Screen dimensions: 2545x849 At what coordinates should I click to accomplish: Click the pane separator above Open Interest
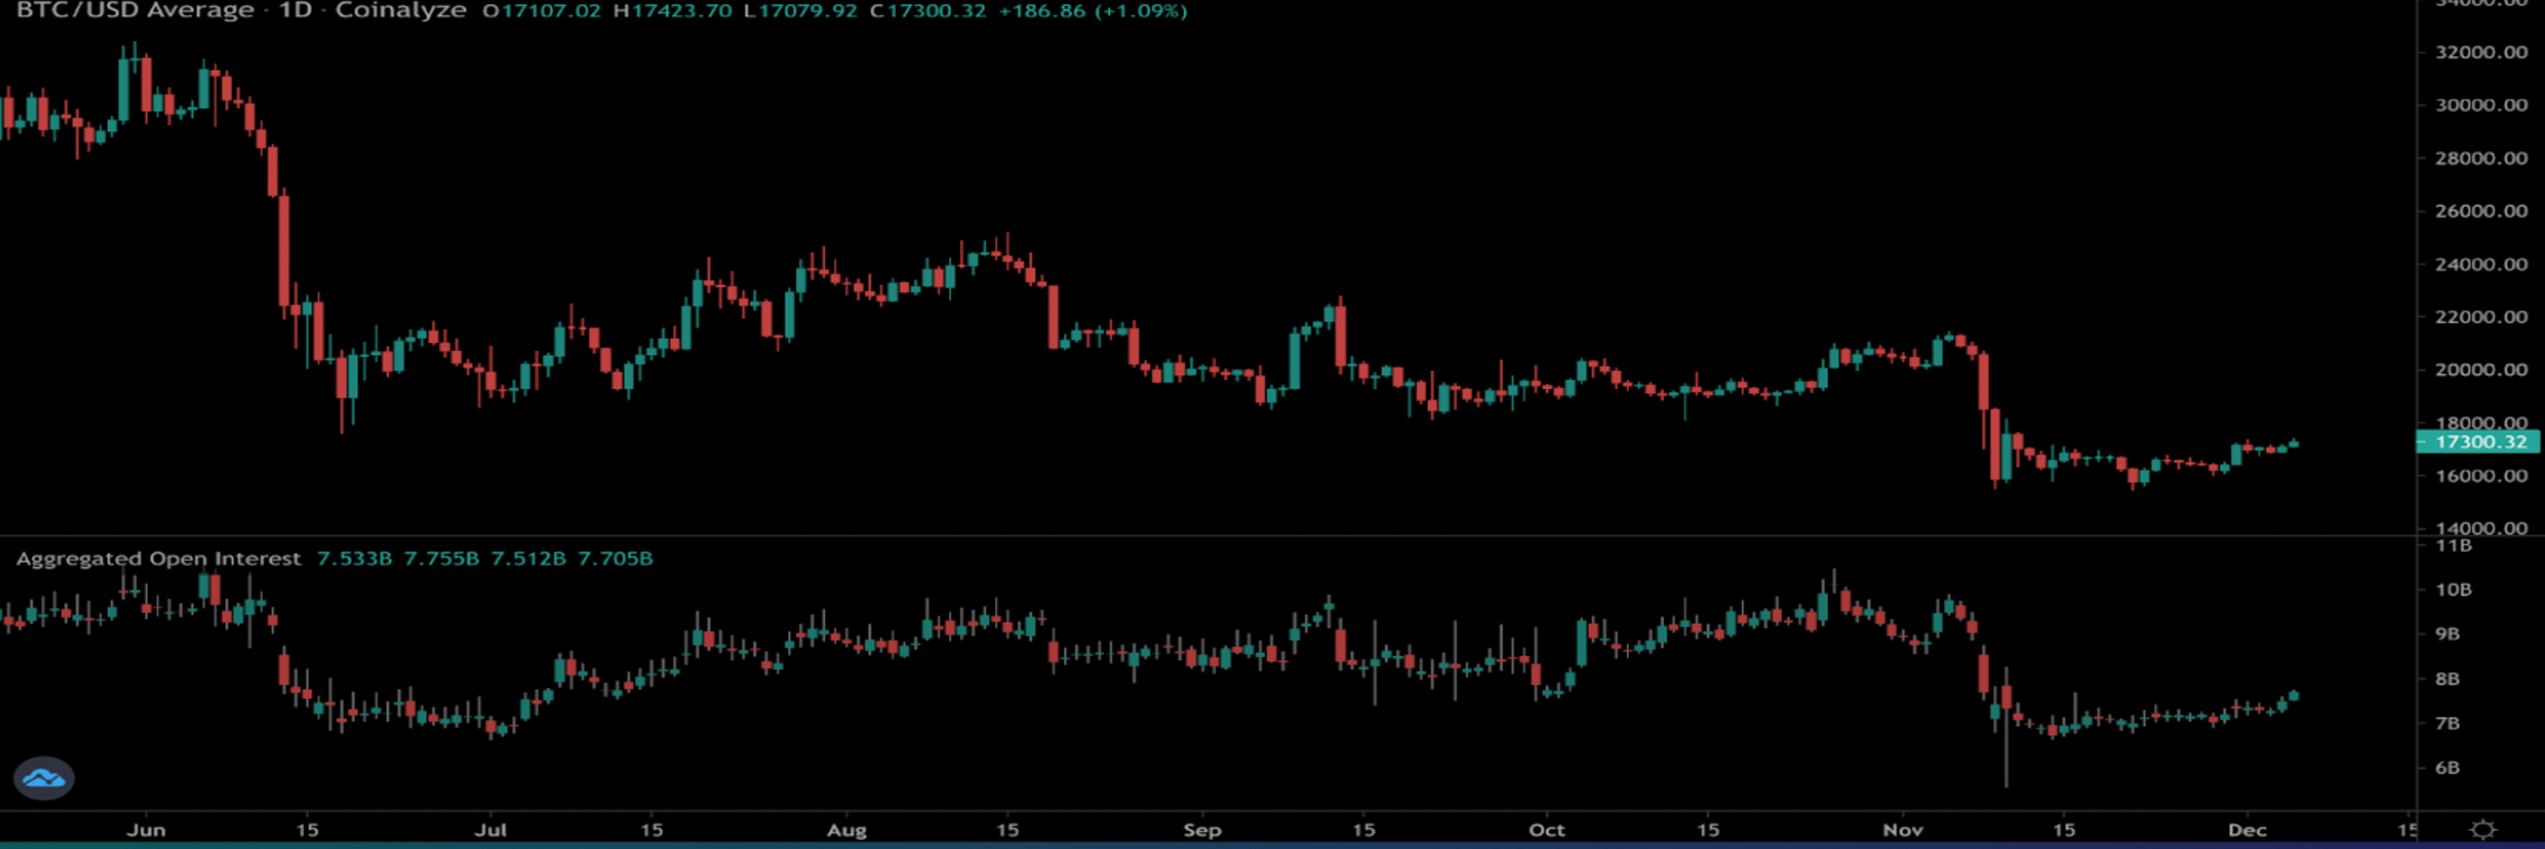[x=1186, y=536]
